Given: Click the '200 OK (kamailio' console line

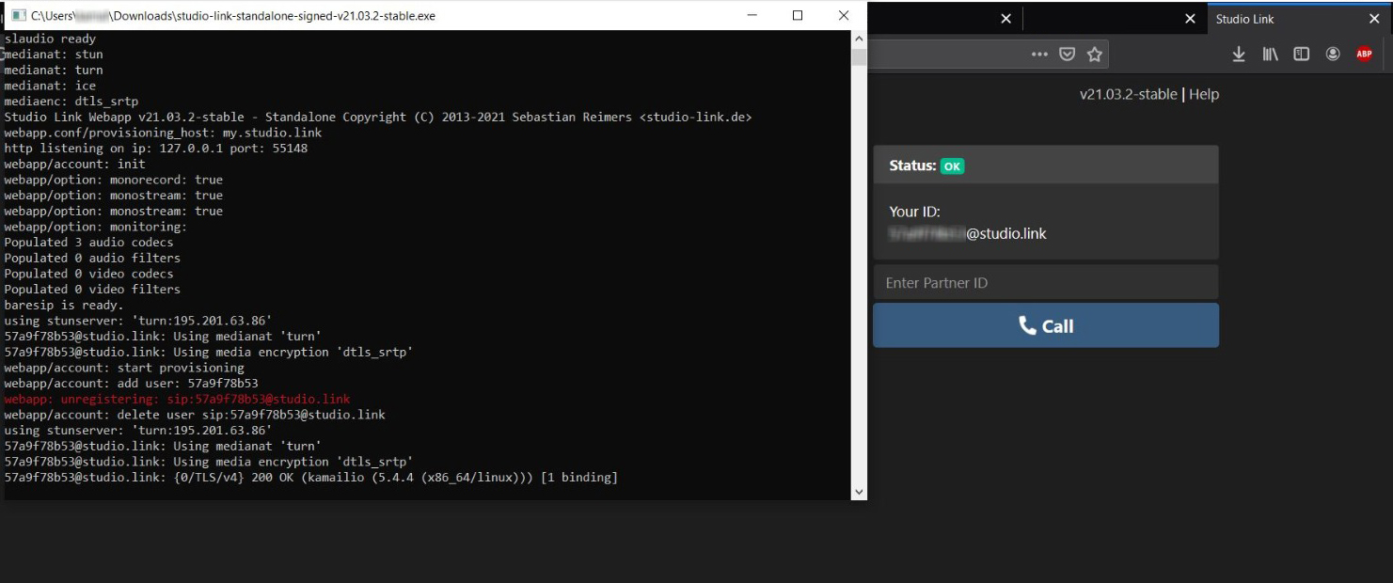Looking at the screenshot, I should (310, 478).
